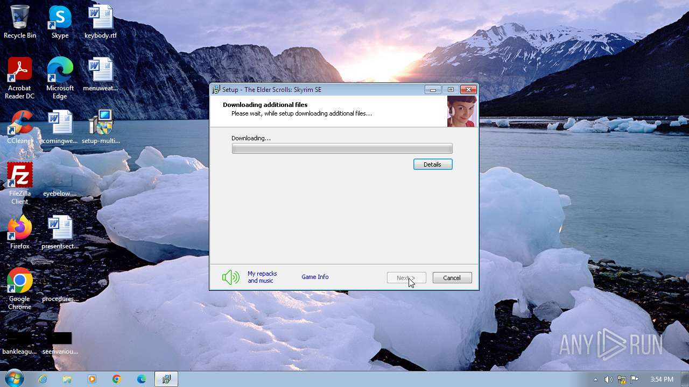Select the comingwe document icon
The height and width of the screenshot is (387, 689).
[60, 127]
